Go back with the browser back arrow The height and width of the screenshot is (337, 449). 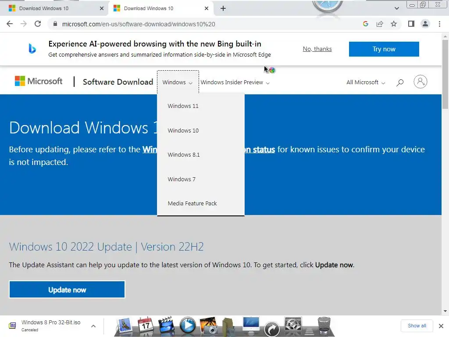click(10, 24)
